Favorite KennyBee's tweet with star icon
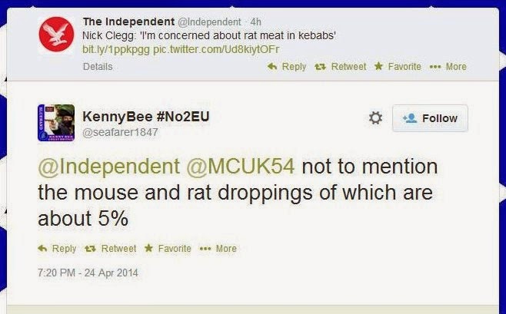Screen dimensions: 506x314 click(x=168, y=249)
